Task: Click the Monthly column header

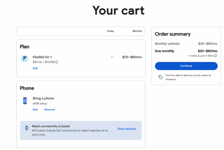Action: 137,31
